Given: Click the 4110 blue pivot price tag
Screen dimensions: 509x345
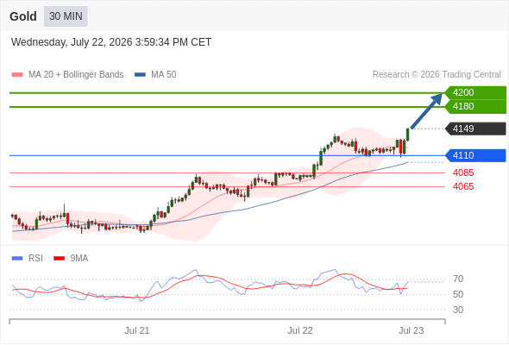Looking at the screenshot, I should coord(475,155).
